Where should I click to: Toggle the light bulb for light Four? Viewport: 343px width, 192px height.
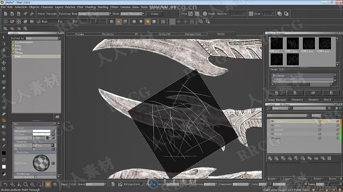(x=13, y=46)
